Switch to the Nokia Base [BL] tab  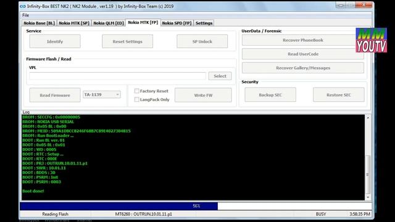39,23
